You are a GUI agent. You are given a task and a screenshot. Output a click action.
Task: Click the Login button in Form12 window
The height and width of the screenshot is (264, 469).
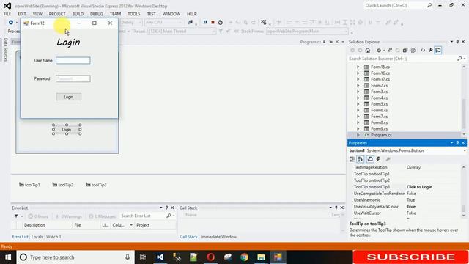click(x=68, y=97)
